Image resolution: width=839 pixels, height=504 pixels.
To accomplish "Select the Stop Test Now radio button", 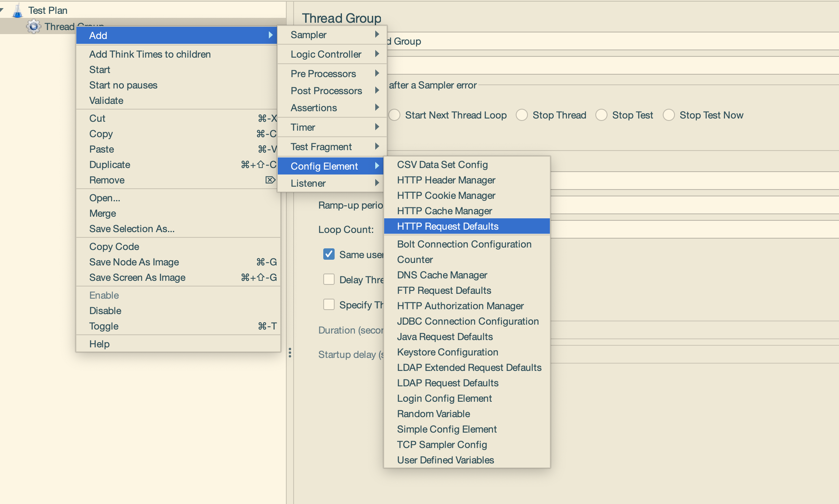I will 669,115.
